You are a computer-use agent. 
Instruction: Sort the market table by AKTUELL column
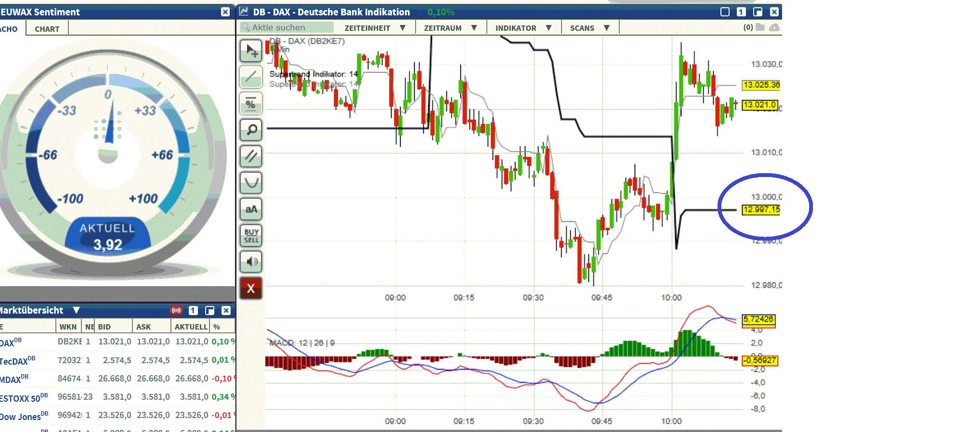(191, 327)
